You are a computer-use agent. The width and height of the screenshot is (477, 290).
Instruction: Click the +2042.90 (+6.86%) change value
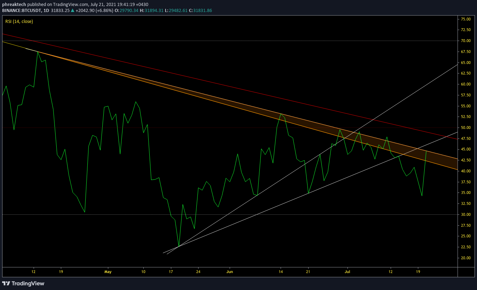coord(94,11)
